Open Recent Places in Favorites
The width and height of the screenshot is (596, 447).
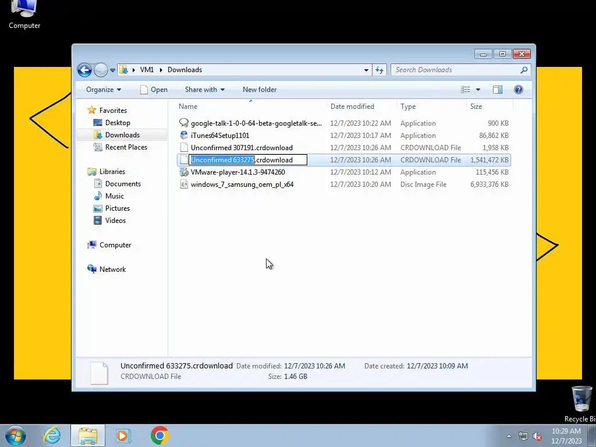tap(126, 147)
